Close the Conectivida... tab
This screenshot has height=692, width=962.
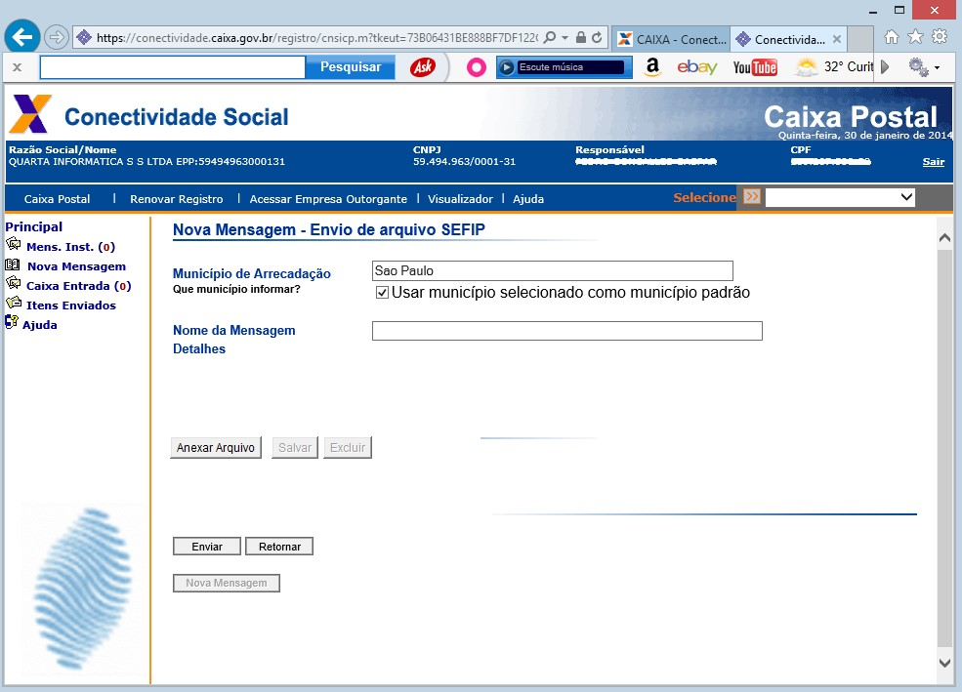click(x=837, y=39)
